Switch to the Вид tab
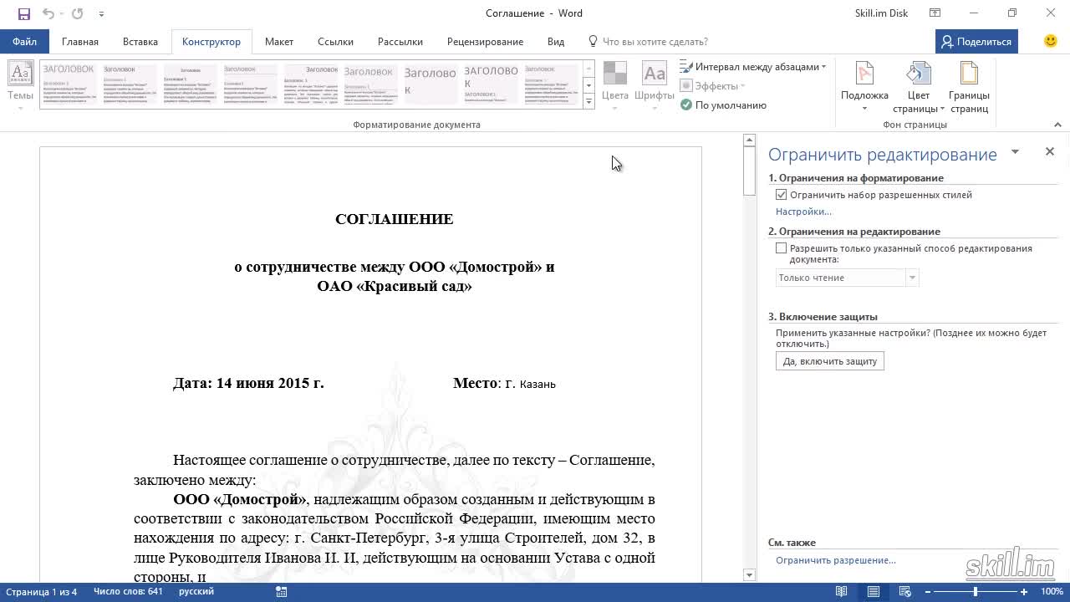Image resolution: width=1070 pixels, height=602 pixels. (x=556, y=42)
